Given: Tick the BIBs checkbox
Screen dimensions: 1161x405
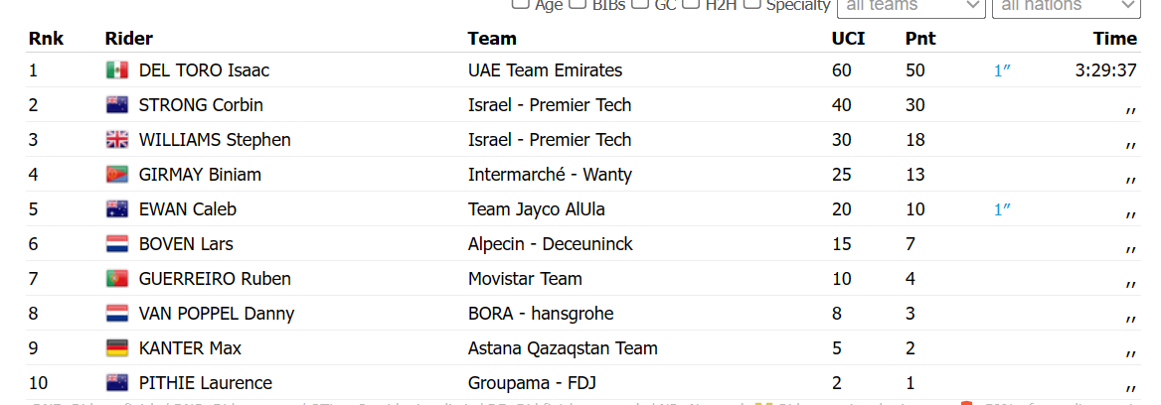Looking at the screenshot, I should [x=577, y=4].
